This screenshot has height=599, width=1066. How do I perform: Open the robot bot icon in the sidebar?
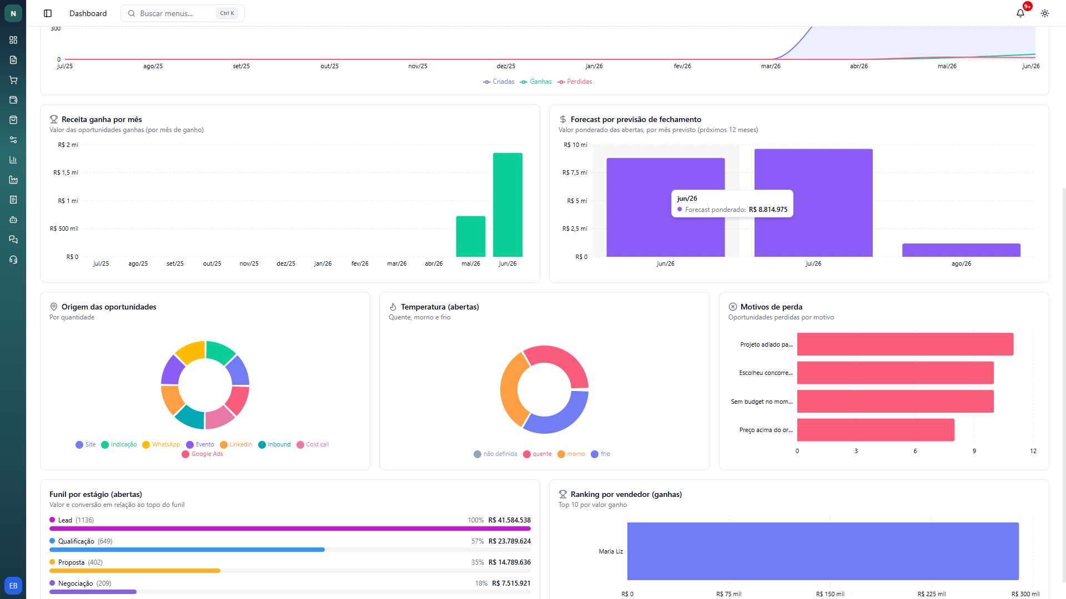13,220
